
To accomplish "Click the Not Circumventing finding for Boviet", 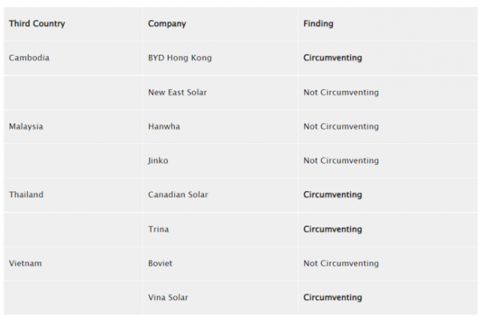I will (340, 263).
